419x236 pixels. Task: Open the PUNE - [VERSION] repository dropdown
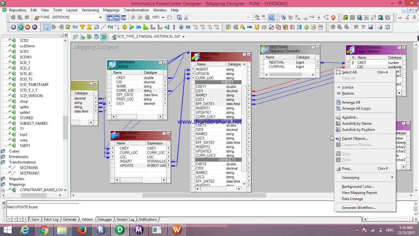100,17
